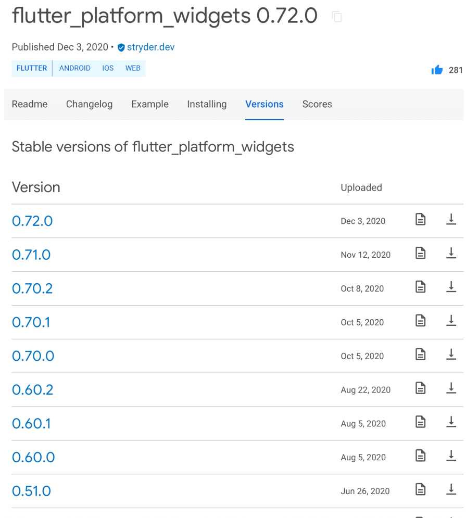
Task: Download archive icon for version 0.70.2
Action: pyautogui.click(x=451, y=287)
